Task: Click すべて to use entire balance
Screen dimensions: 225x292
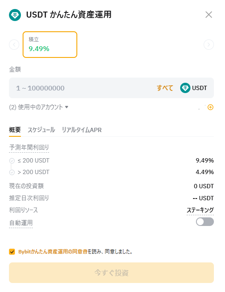Action: coord(165,88)
